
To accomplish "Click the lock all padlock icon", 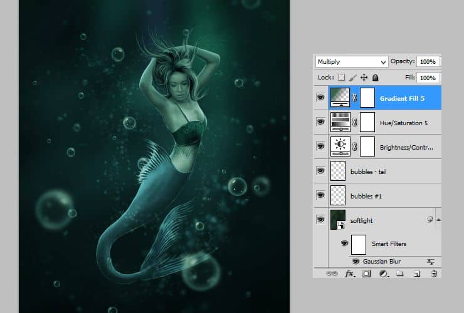I will click(375, 78).
